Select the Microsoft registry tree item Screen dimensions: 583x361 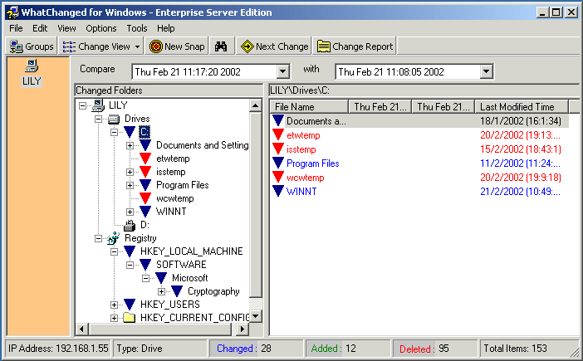click(189, 278)
